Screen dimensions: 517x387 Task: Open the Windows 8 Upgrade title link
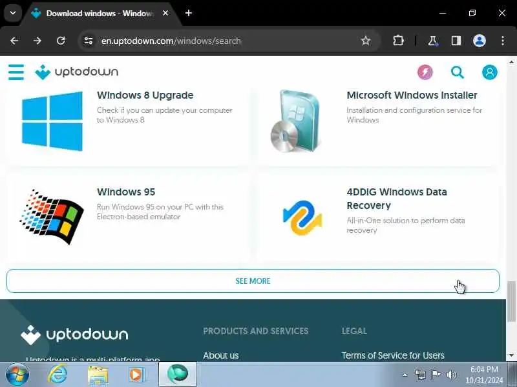[145, 95]
